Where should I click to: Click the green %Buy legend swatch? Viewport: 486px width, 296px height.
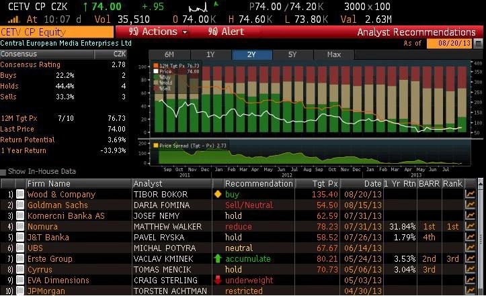click(x=156, y=77)
